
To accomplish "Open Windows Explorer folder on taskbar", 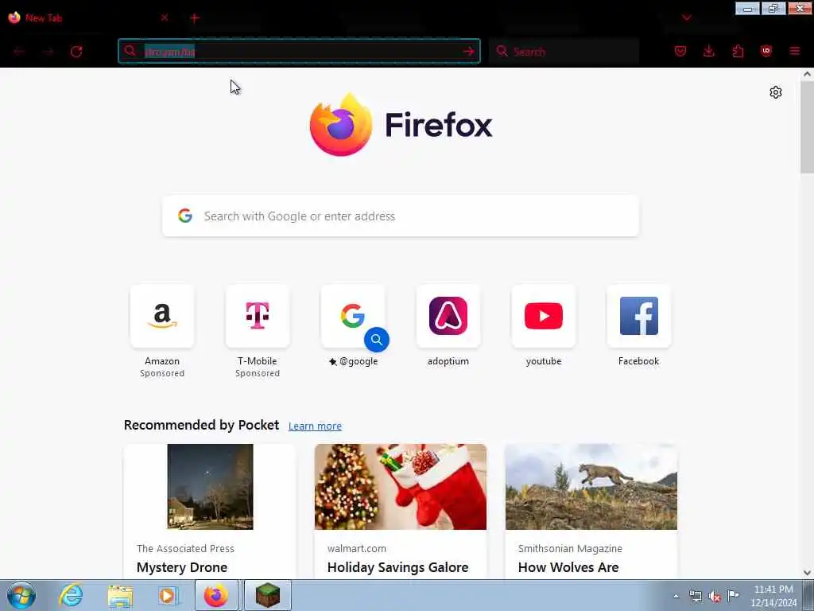I will pyautogui.click(x=120, y=595).
